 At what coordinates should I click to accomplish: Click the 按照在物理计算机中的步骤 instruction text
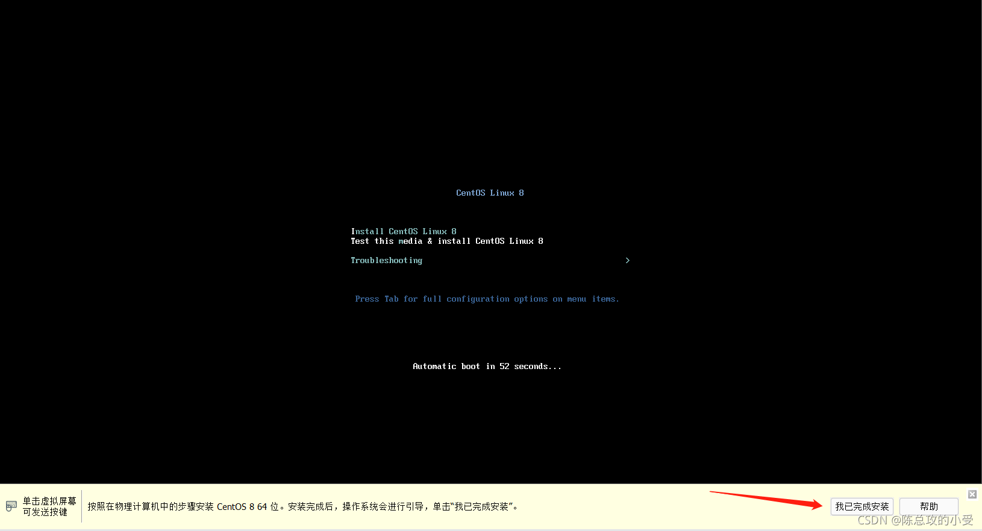tap(151, 506)
